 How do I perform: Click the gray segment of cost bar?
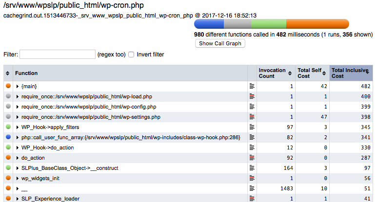point(237,24)
